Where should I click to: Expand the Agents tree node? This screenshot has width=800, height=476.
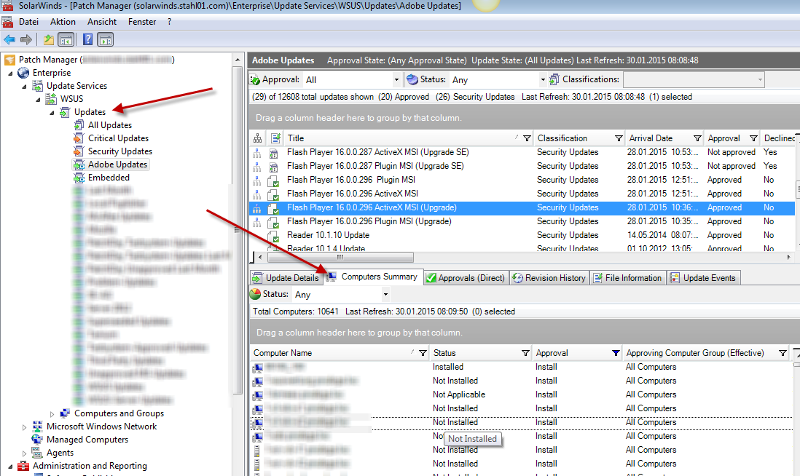click(25, 453)
